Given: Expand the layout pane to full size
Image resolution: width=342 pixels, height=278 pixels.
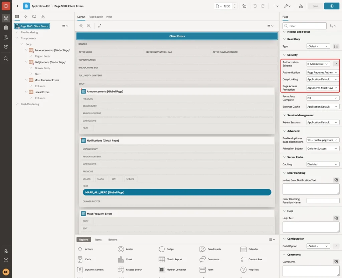Looking at the screenshot, I should coord(100,26).
